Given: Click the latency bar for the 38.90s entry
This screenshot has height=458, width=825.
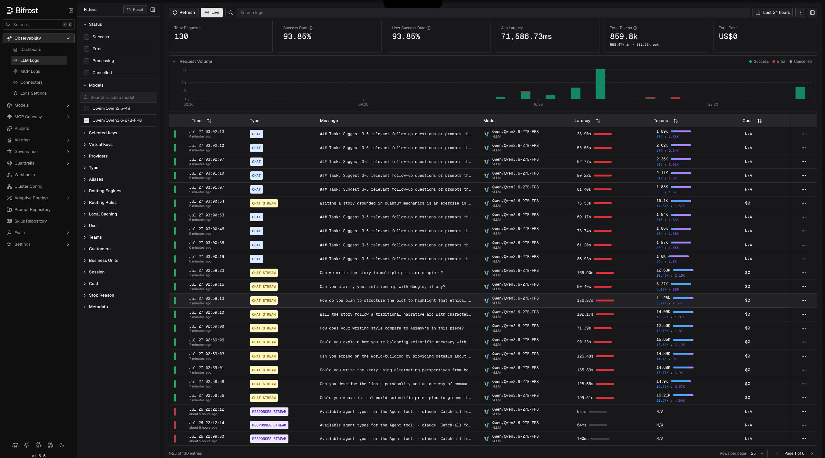Looking at the screenshot, I should 603,134.
